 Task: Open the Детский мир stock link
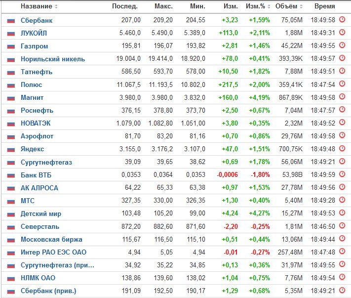(x=41, y=213)
